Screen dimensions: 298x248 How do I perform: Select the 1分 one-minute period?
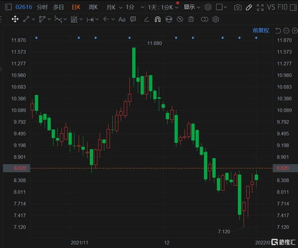[x=130, y=7]
